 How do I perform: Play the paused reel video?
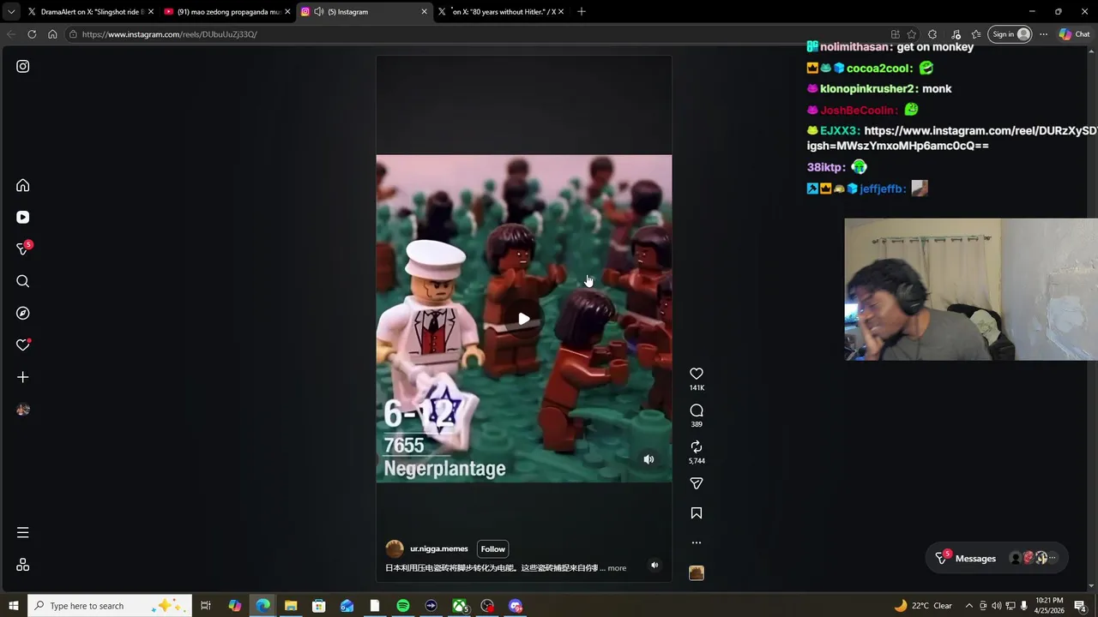(523, 319)
